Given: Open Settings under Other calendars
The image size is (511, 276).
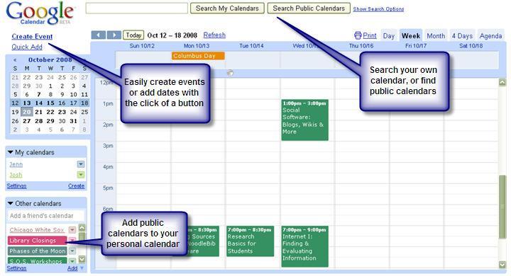Looking at the screenshot, I should [16, 268].
